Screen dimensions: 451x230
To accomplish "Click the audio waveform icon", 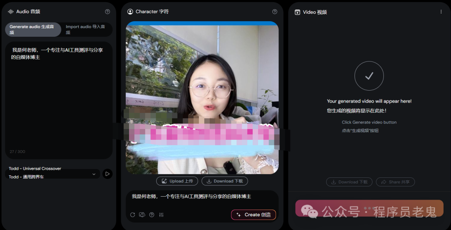I will point(10,12).
